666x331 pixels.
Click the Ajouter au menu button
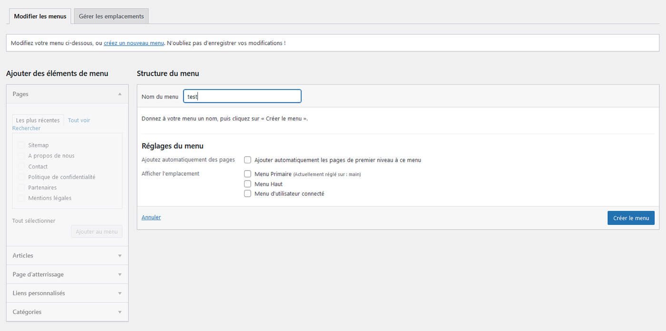97,231
